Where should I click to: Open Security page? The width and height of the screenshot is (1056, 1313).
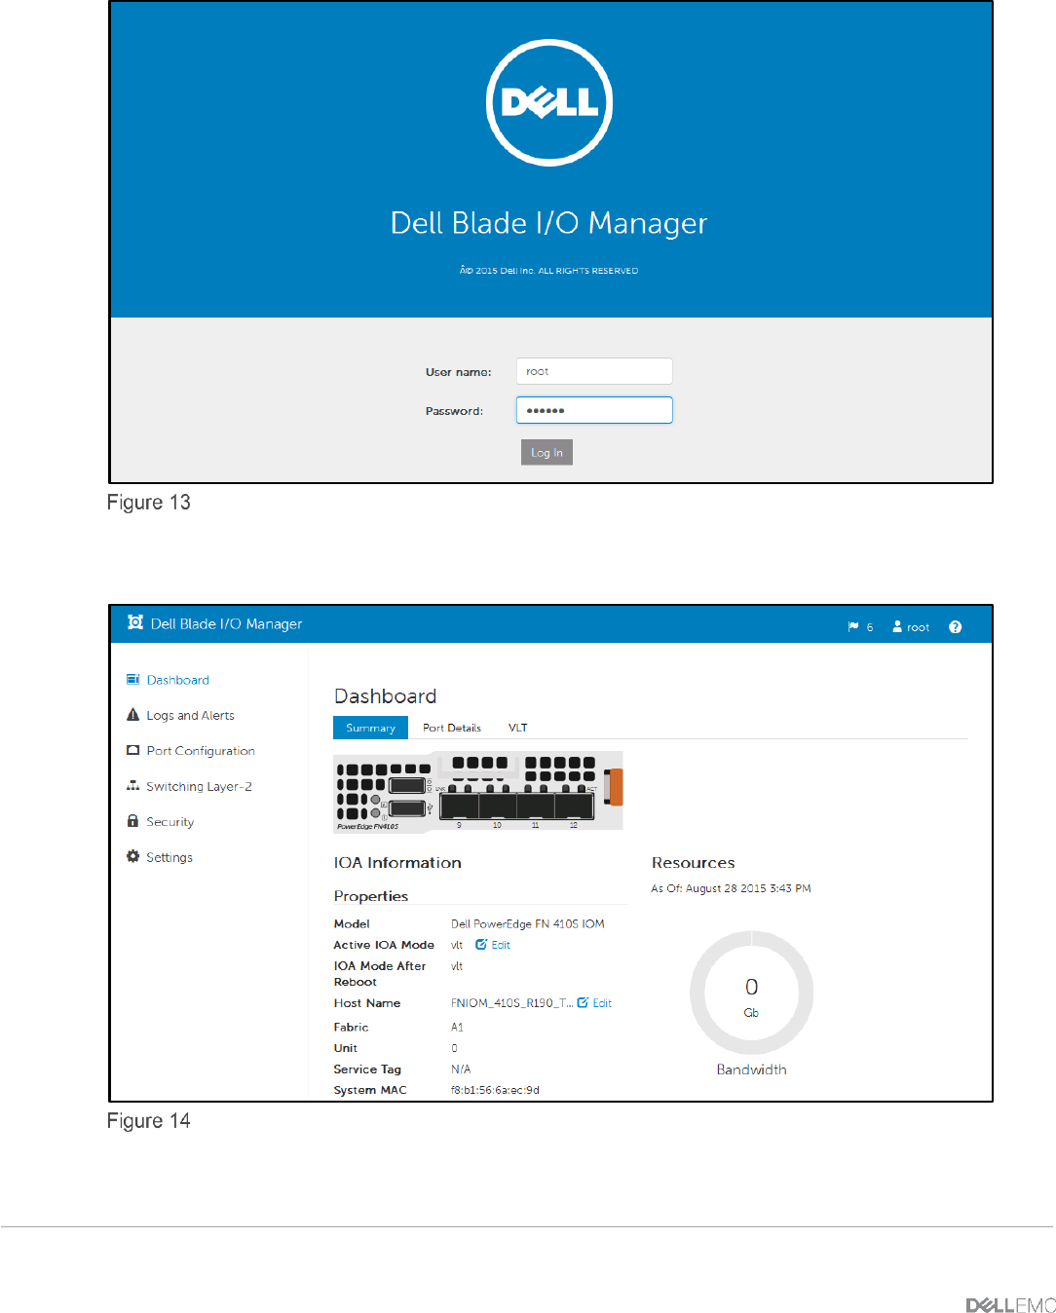pos(170,822)
